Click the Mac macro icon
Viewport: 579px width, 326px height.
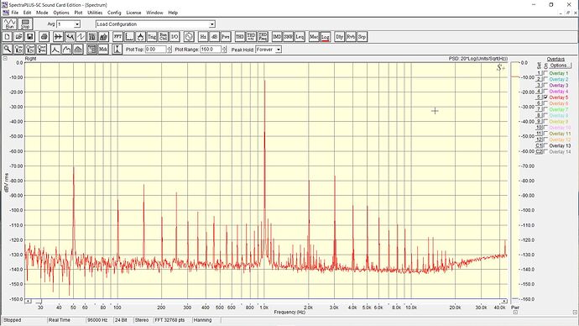tap(314, 37)
